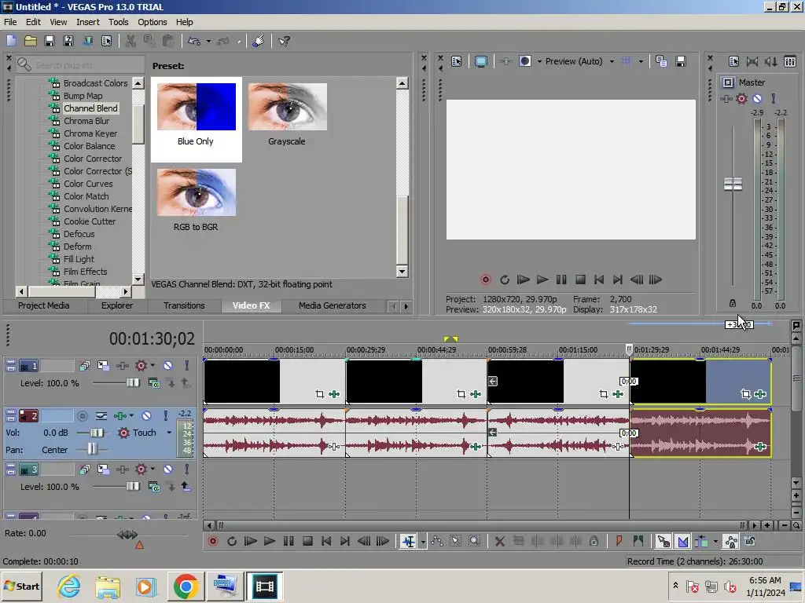Insert a marker with the orange flag icon
Viewport: 805px width, 603px height.
tap(619, 541)
